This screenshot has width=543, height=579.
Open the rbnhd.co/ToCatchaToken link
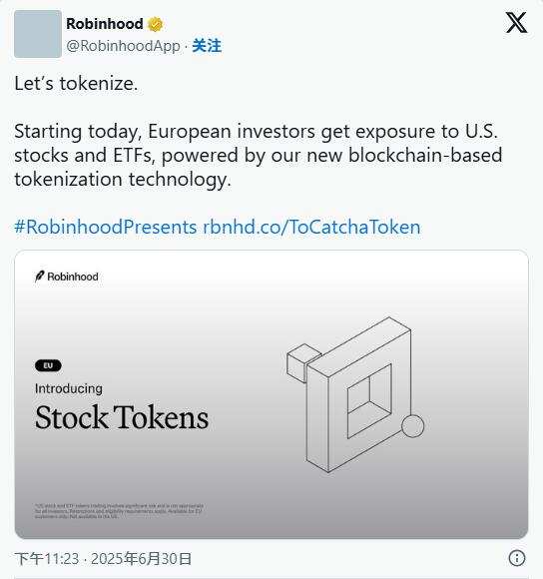pyautogui.click(x=311, y=227)
